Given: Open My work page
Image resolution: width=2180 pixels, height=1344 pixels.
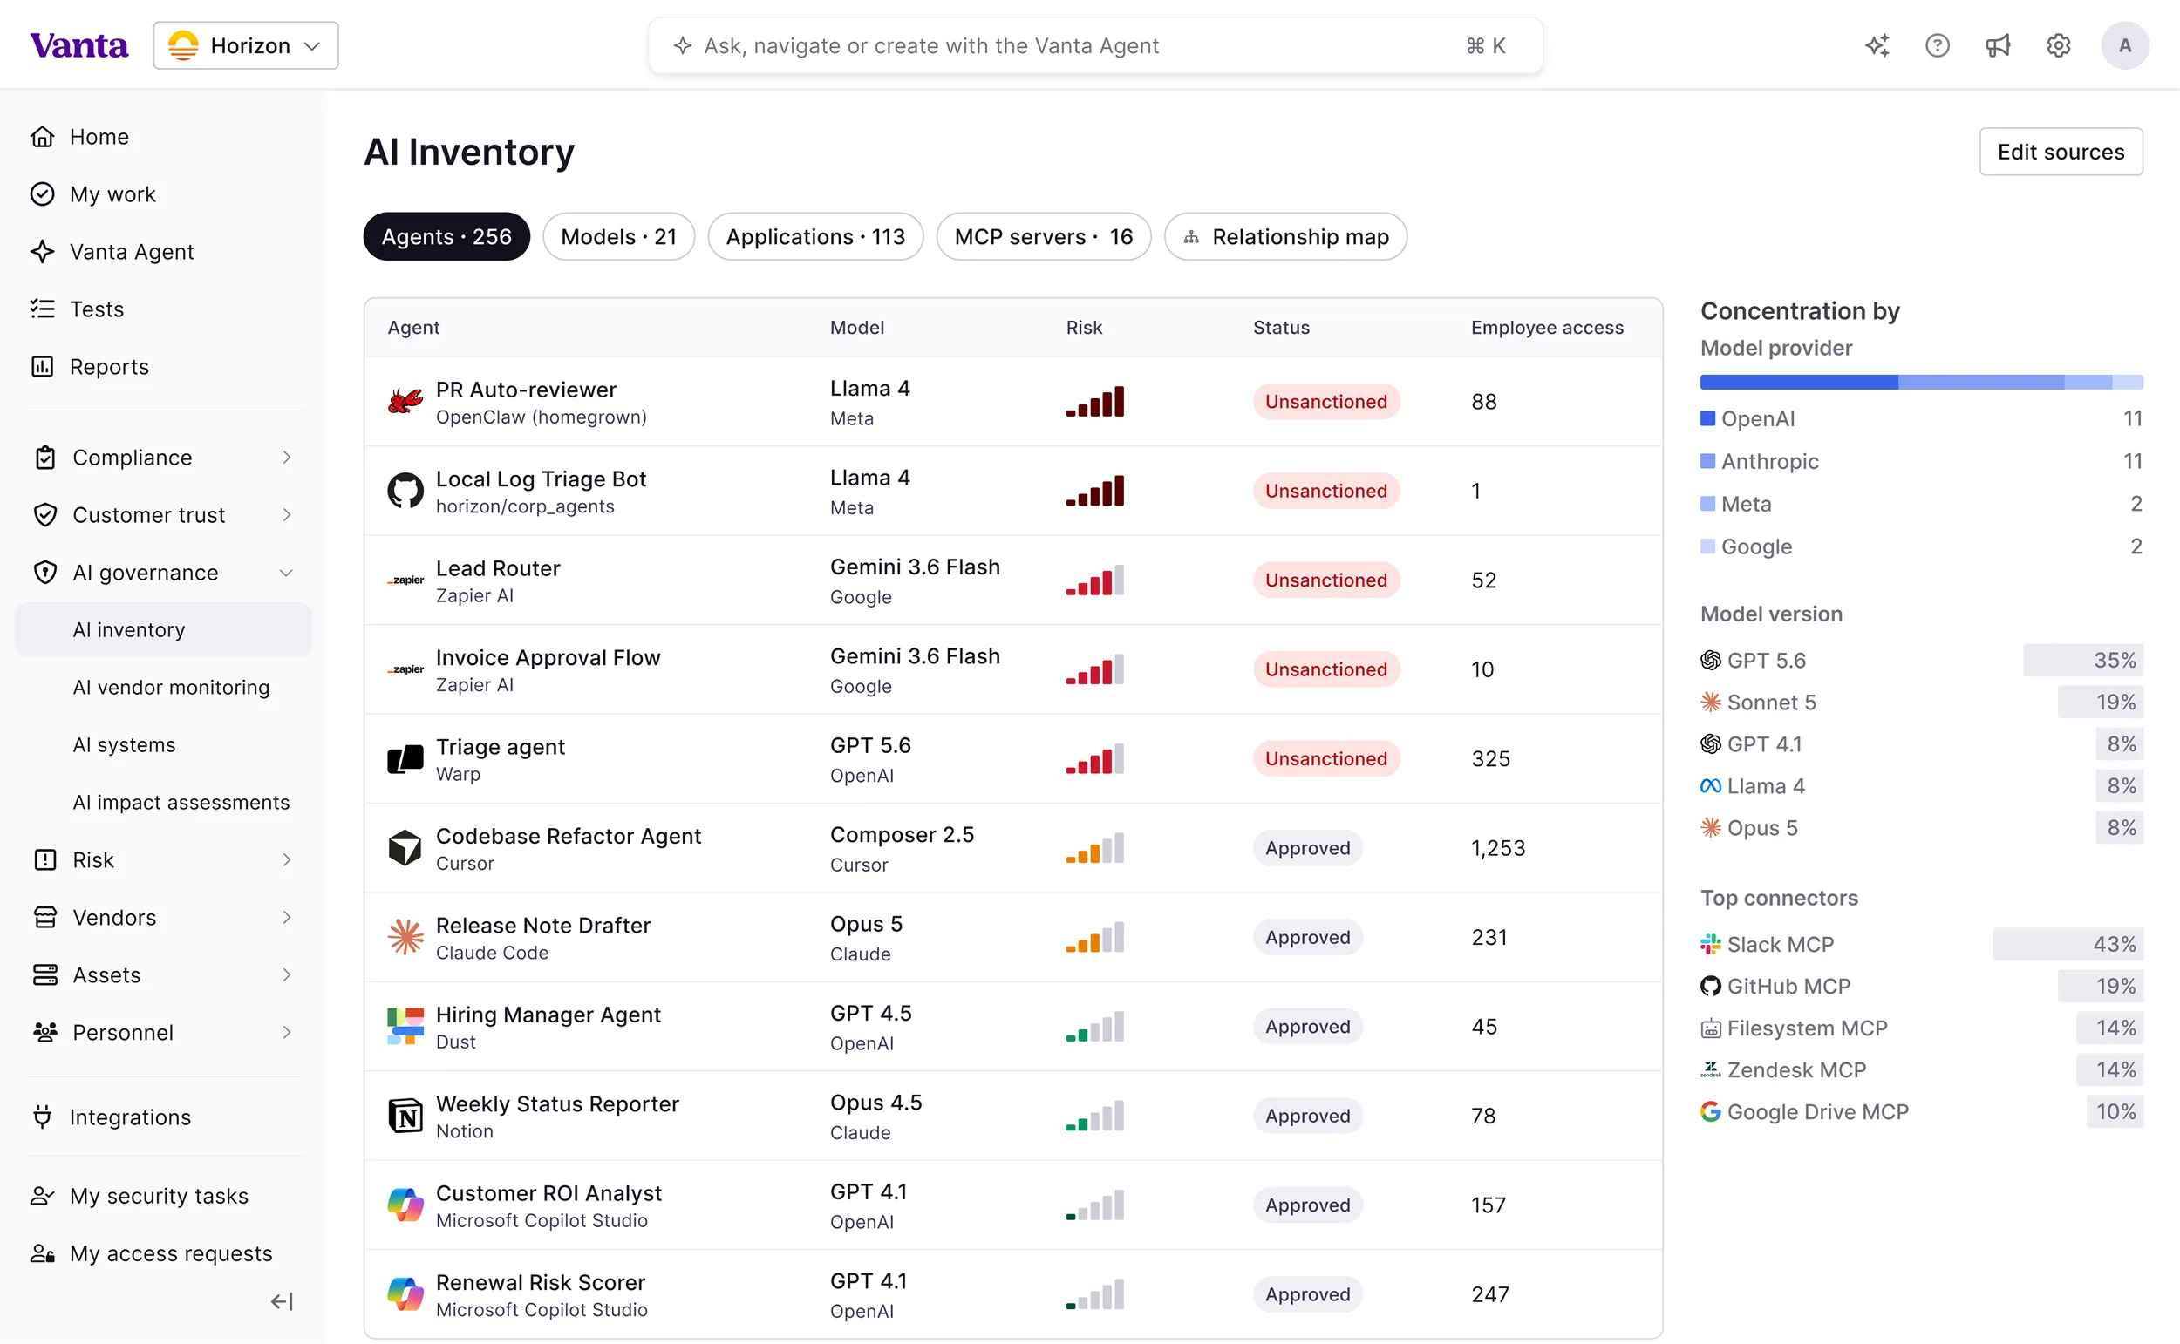Looking at the screenshot, I should pyautogui.click(x=112, y=193).
